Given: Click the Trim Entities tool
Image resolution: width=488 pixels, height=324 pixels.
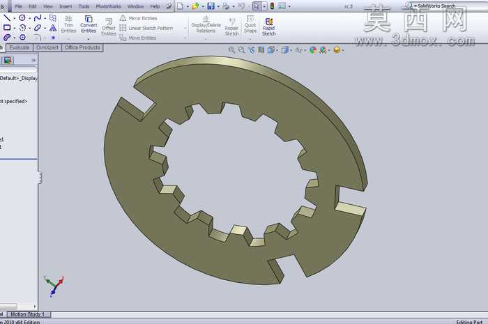Looking at the screenshot, I should point(68,24).
